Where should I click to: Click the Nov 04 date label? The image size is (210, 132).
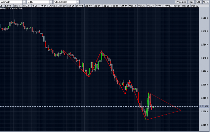(159, 6)
